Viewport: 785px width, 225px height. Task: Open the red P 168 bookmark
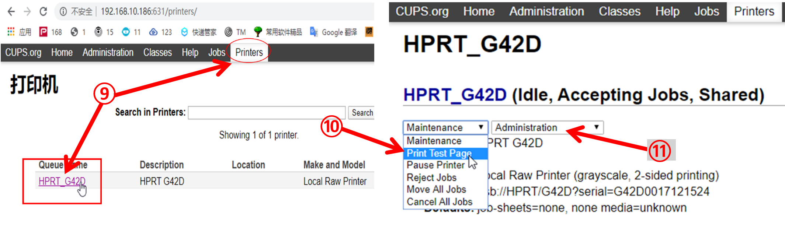(51, 32)
